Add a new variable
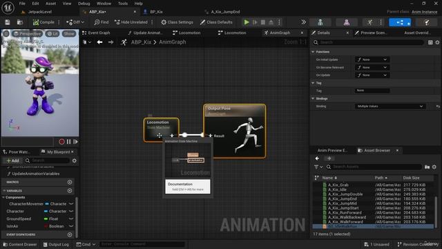The height and width of the screenshot is (249, 442). (70, 191)
